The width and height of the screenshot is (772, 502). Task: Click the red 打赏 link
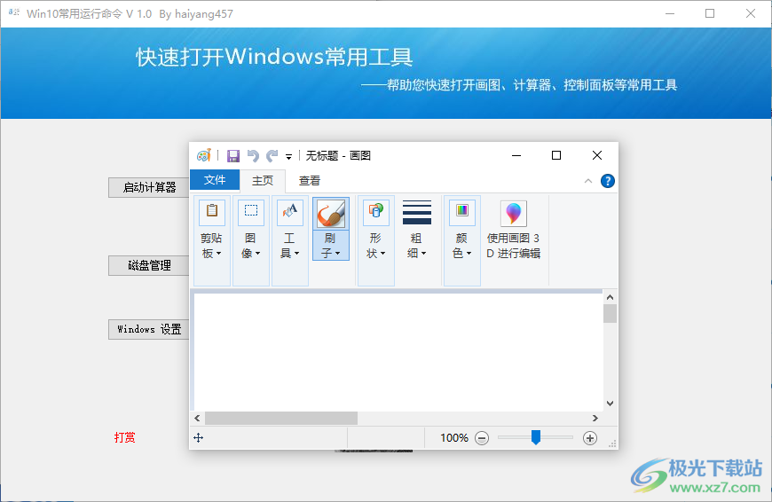coord(124,437)
